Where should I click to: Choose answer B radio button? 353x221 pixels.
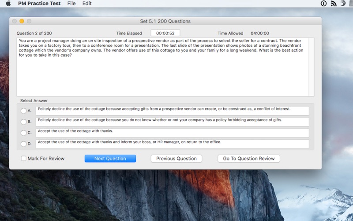tap(23, 122)
